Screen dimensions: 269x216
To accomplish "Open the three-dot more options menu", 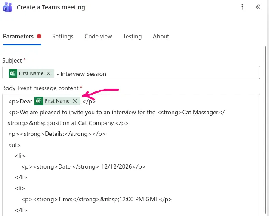I will (242, 7).
